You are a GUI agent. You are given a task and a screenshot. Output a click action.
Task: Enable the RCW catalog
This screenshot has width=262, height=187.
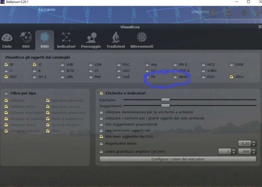(63, 71)
